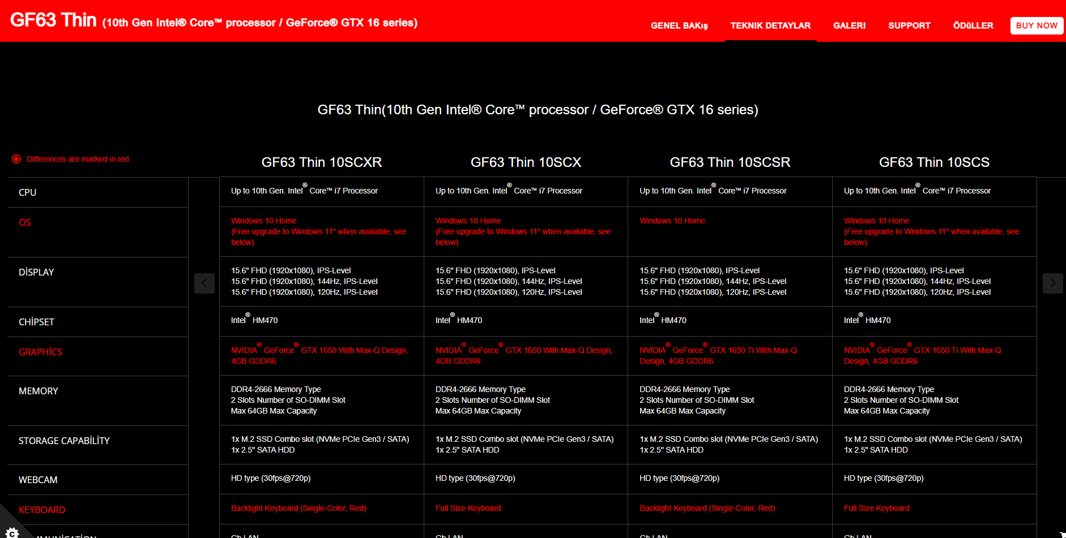This screenshot has height=538, width=1066.
Task: Click the STORAGE CAPABİLİTY row label
Action: click(64, 441)
